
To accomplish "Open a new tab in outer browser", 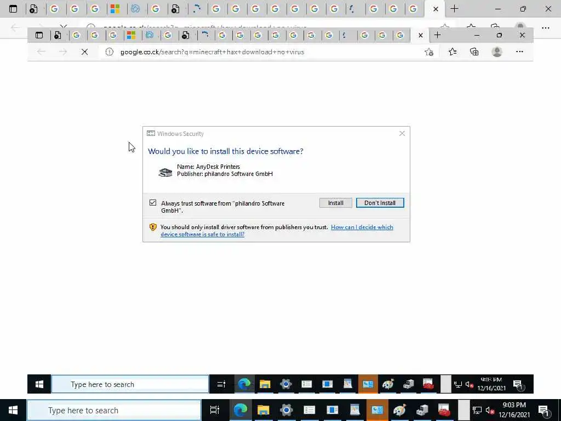I will point(454,9).
